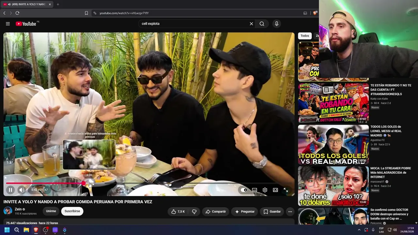Select the Todos filter chip
The height and width of the screenshot is (235, 418).
[x=305, y=36]
